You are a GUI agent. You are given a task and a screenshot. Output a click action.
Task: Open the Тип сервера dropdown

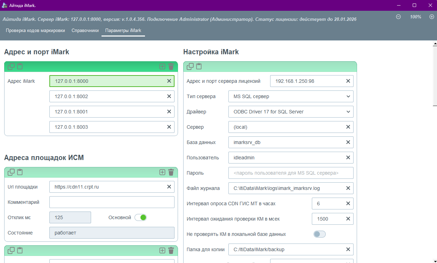(291, 96)
